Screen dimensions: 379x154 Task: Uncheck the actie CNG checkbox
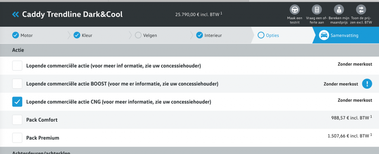coord(17,102)
